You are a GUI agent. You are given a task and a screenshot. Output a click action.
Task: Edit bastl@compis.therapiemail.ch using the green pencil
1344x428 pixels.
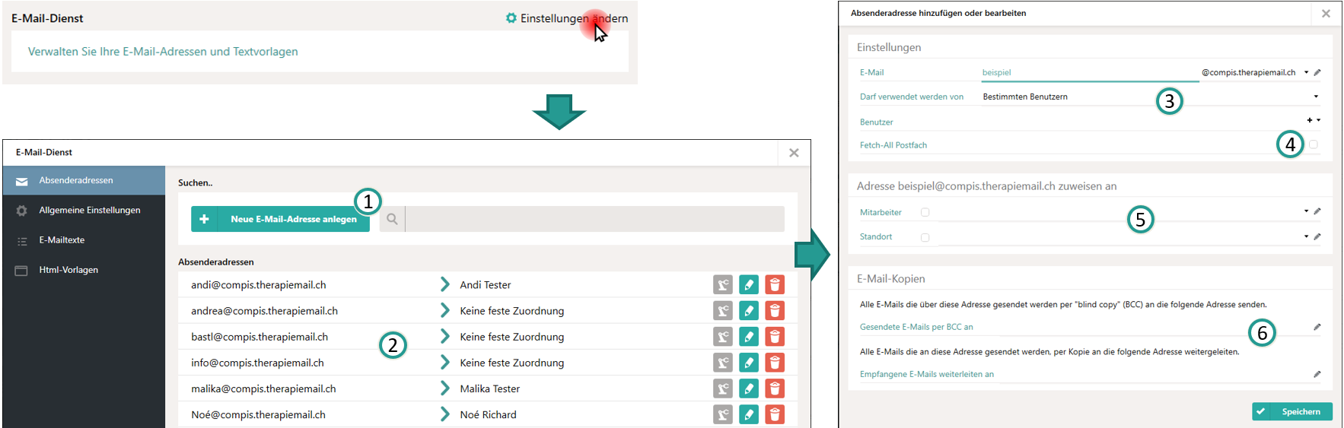tap(749, 337)
